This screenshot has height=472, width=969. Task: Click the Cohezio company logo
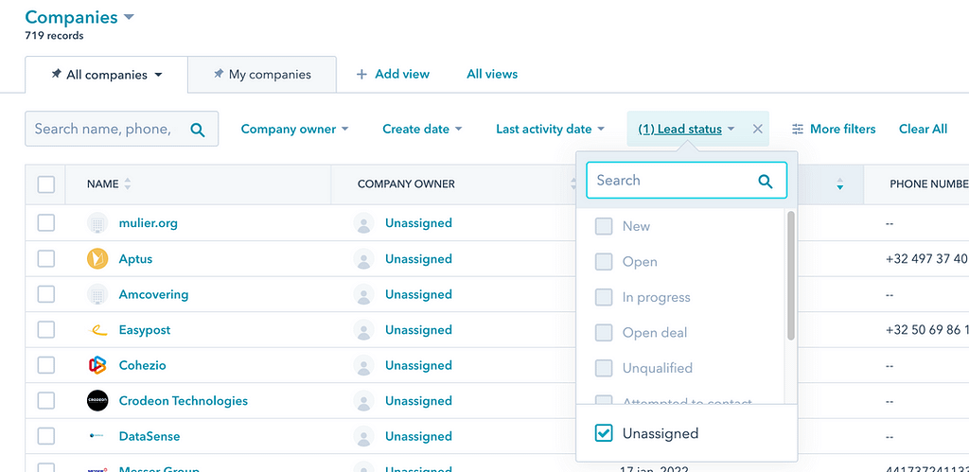pyautogui.click(x=97, y=365)
